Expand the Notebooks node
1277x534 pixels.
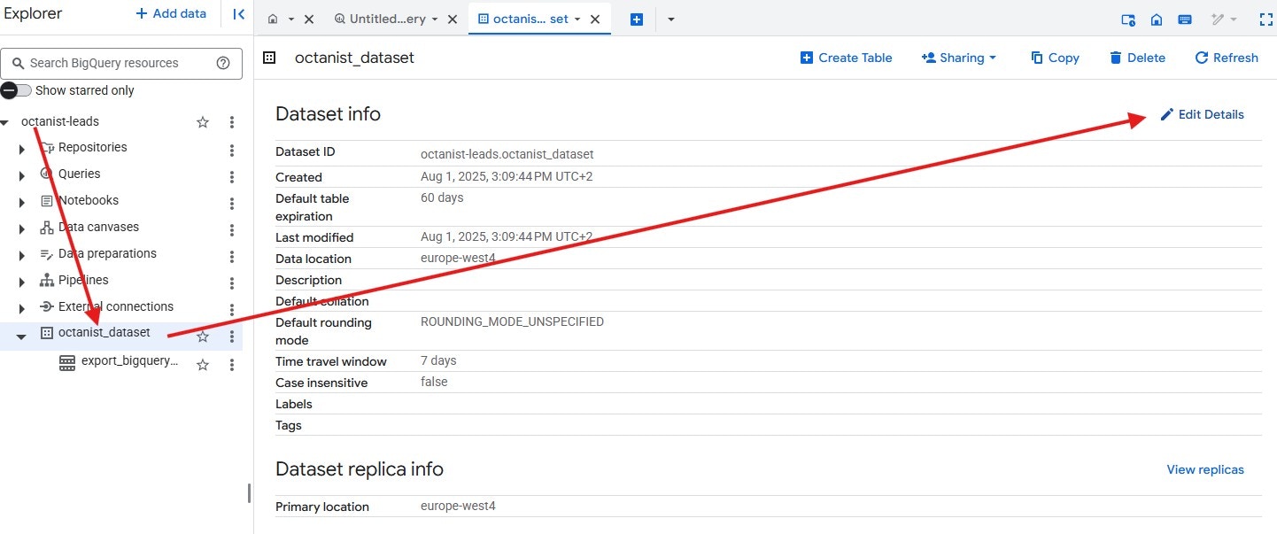(22, 203)
